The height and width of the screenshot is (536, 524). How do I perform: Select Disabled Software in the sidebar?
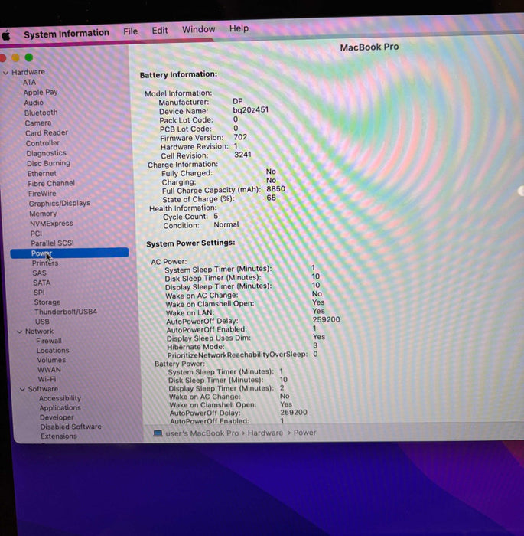point(70,427)
